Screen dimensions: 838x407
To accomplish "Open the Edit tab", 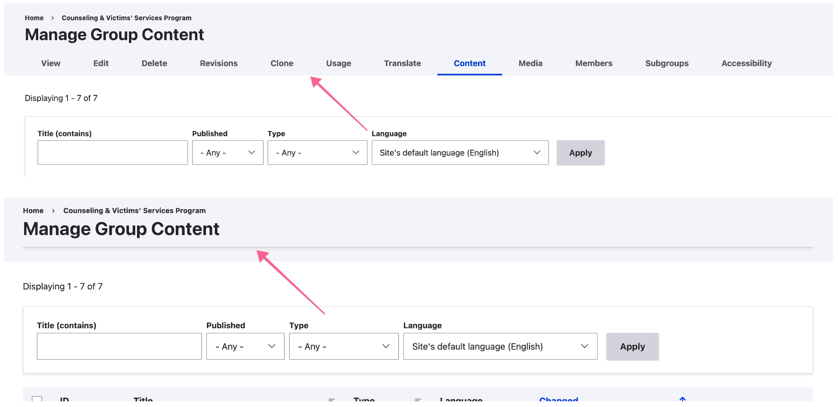I will point(101,63).
